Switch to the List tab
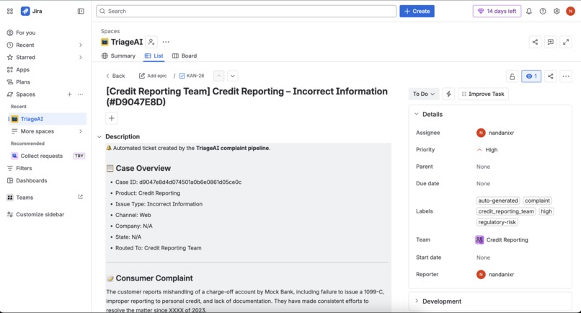 coord(154,56)
